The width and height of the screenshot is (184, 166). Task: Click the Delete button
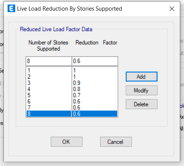(x=142, y=104)
